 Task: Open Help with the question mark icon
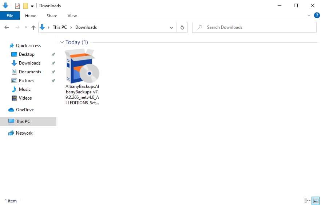[x=317, y=15]
